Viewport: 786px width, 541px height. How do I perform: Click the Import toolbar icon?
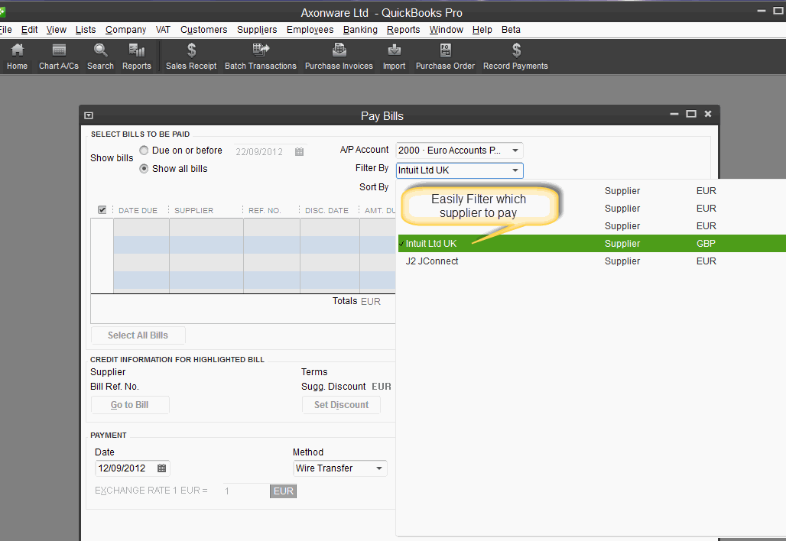point(394,57)
